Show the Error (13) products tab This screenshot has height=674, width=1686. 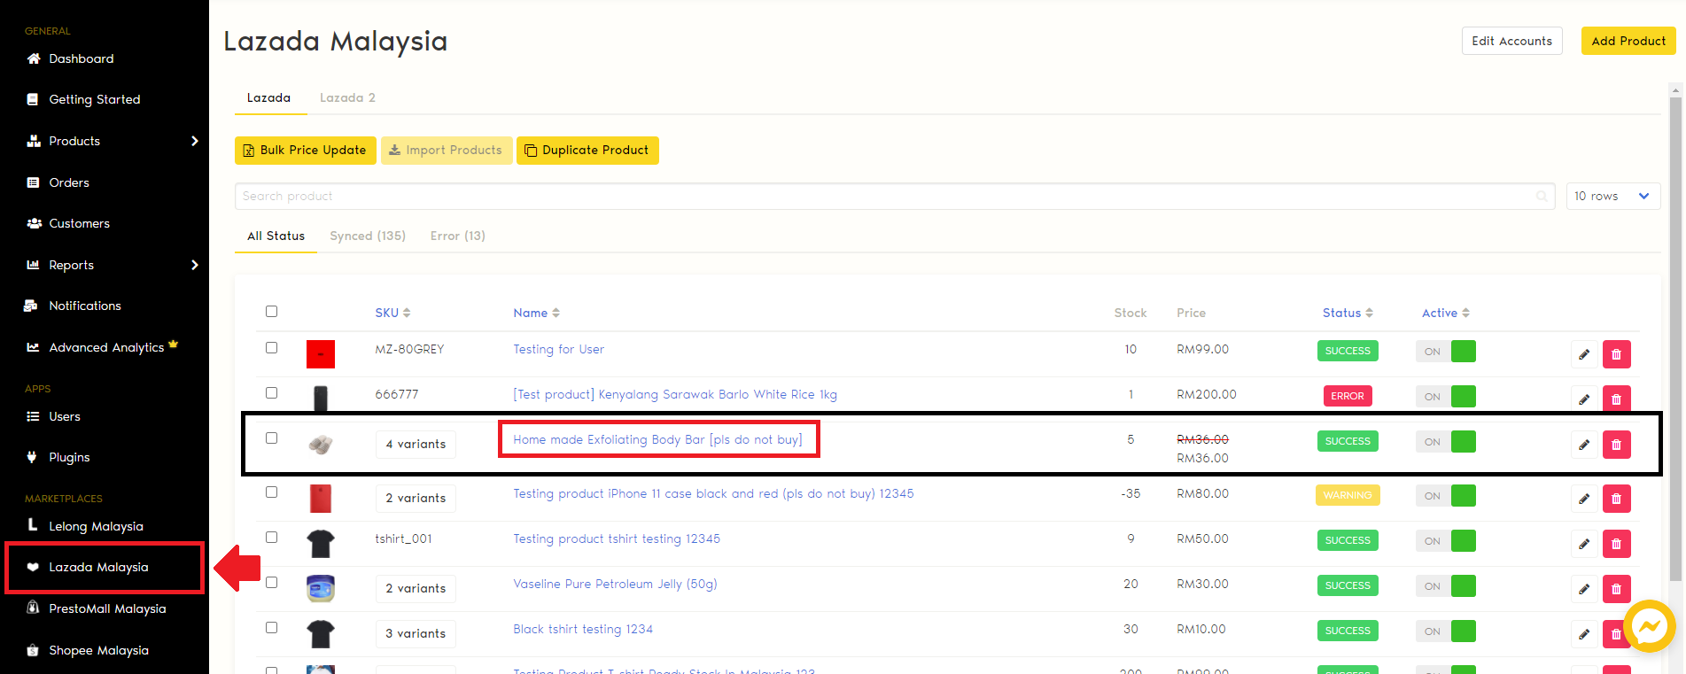(458, 236)
